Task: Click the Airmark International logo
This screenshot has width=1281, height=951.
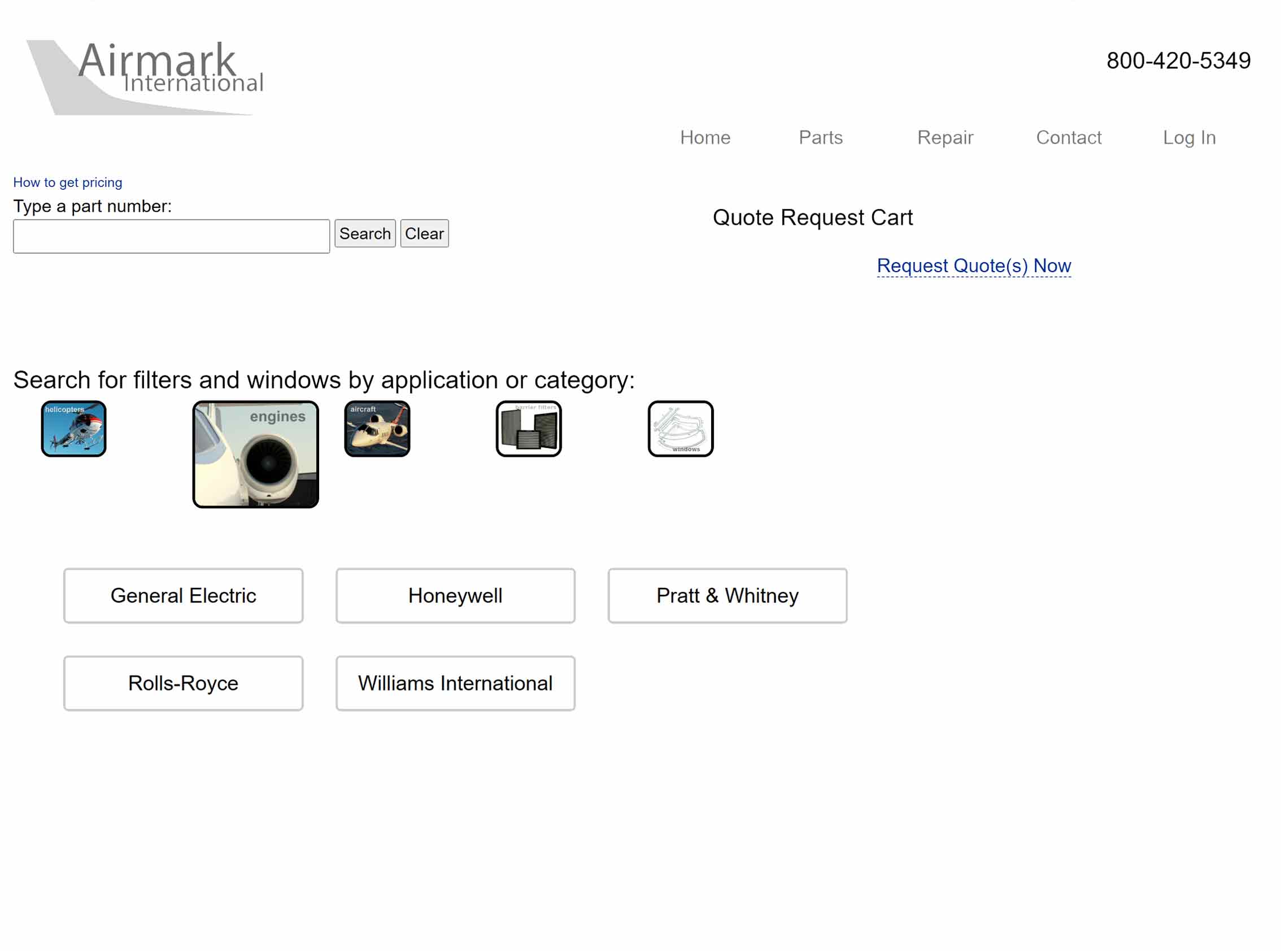Action: 145,77
